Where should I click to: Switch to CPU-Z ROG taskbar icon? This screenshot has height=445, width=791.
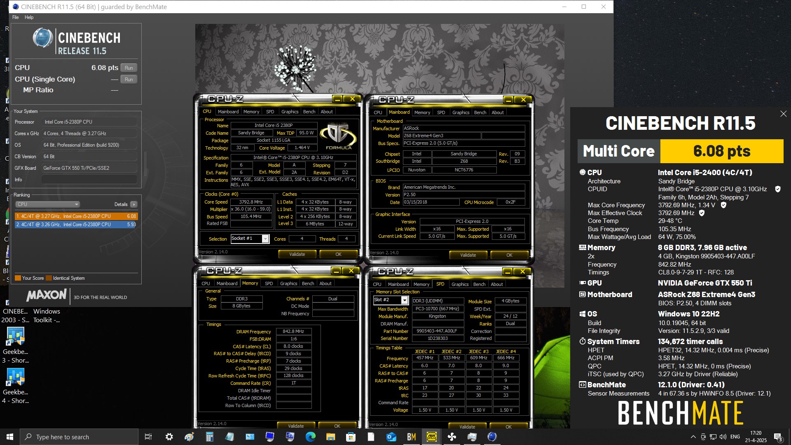[431, 437]
